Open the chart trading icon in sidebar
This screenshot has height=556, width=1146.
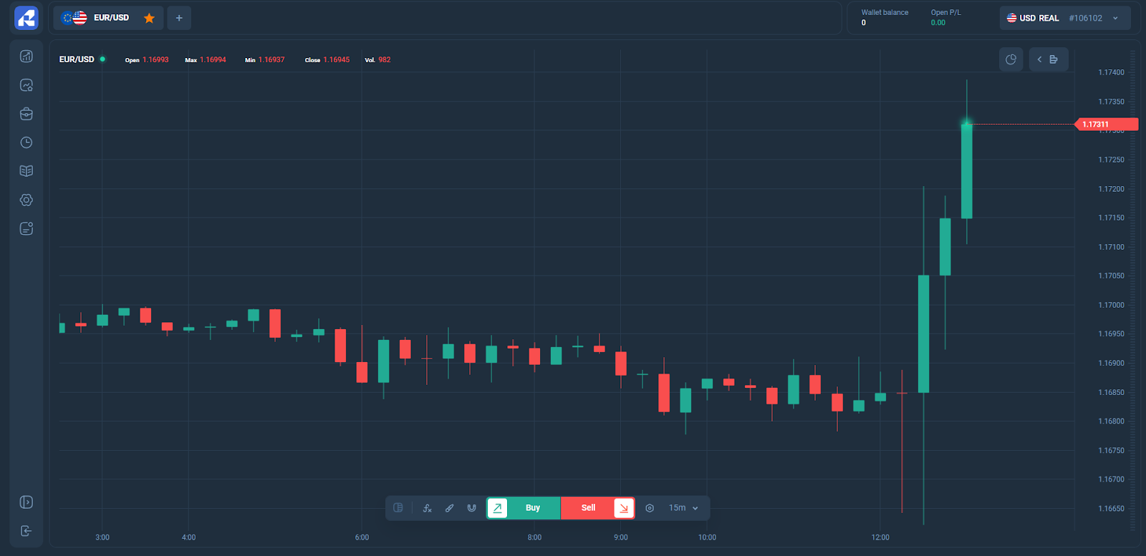pyautogui.click(x=27, y=57)
